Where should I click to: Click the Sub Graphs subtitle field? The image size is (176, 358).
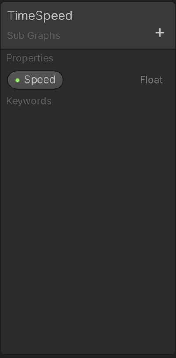pyautogui.click(x=33, y=36)
